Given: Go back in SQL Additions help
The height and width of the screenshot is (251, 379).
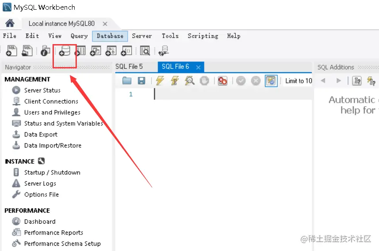Looking at the screenshot, I should (323, 80).
